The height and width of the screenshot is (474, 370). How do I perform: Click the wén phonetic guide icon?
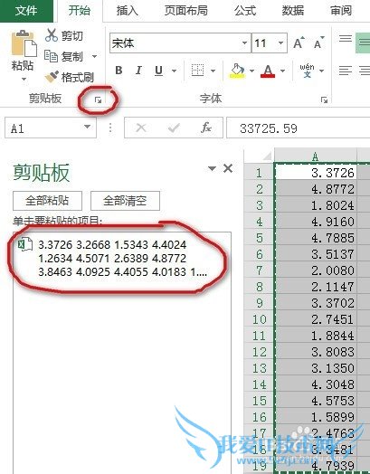[307, 71]
